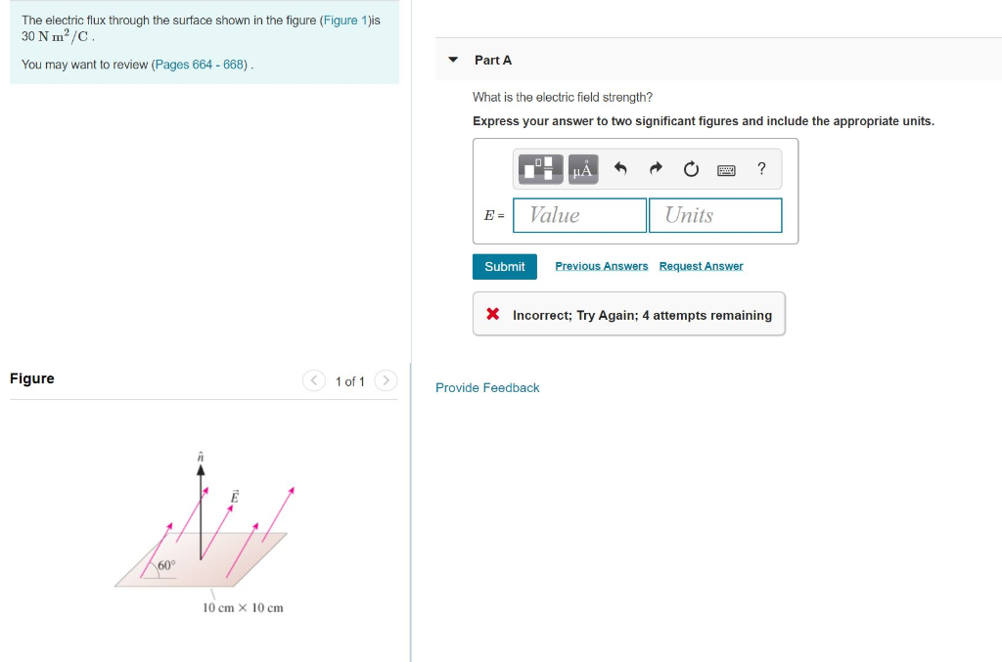Click Provide Feedback link
The height and width of the screenshot is (662, 1002).
click(487, 388)
